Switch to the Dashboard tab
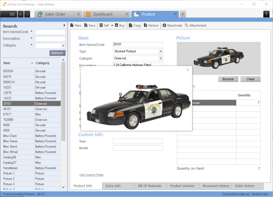The height and width of the screenshot is (197, 273). (x=103, y=14)
